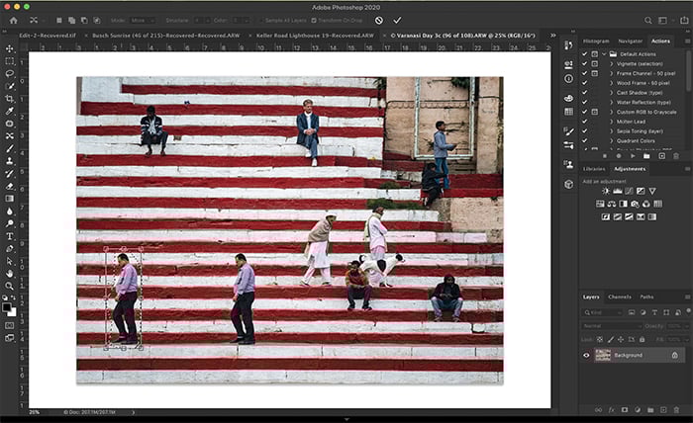
Task: Cancel the Content-Aware Move transform
Action: tap(379, 21)
